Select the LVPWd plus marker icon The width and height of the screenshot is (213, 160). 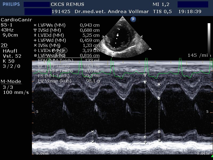[x=35, y=40]
